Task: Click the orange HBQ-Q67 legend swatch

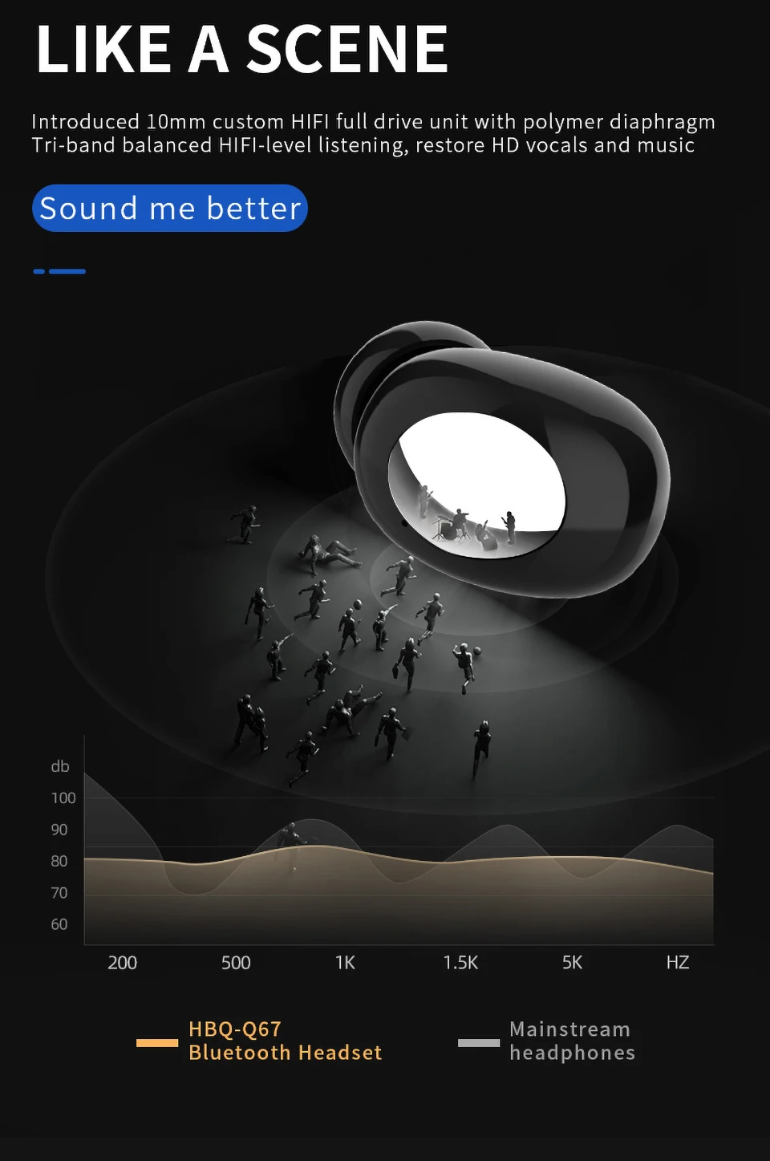Action: 157,1042
